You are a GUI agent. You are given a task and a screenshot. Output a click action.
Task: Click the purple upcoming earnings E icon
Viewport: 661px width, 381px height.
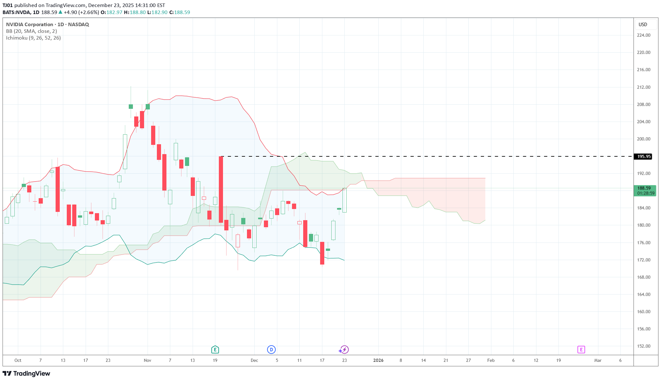pyautogui.click(x=581, y=350)
